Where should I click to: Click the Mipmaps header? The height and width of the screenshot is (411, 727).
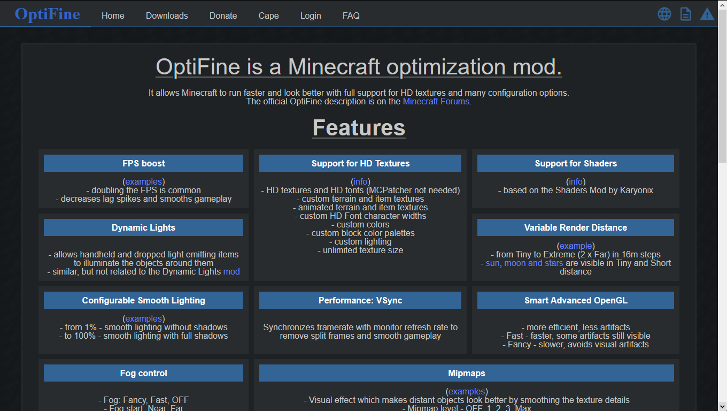pyautogui.click(x=467, y=373)
